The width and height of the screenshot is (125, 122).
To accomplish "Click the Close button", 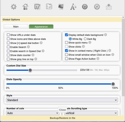I will (62, 110).
